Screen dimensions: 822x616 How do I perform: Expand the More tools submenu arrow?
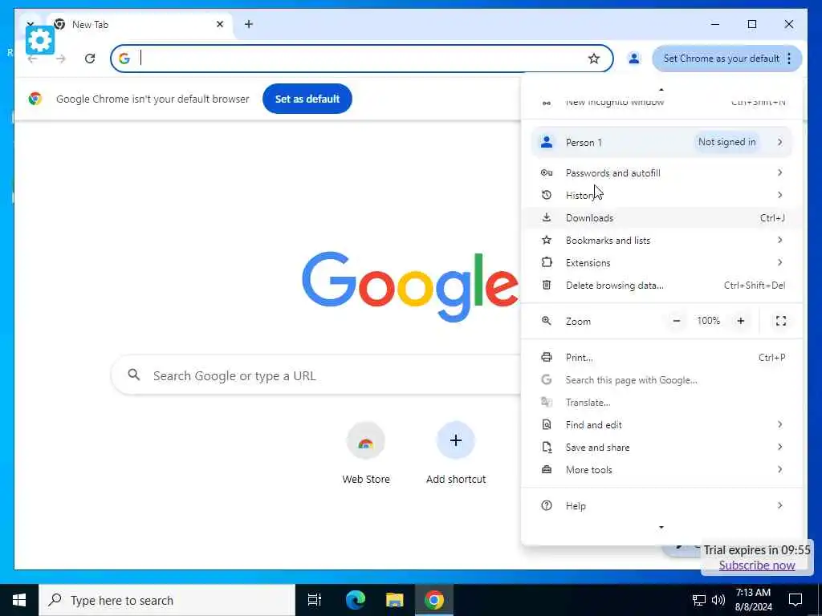click(x=780, y=469)
